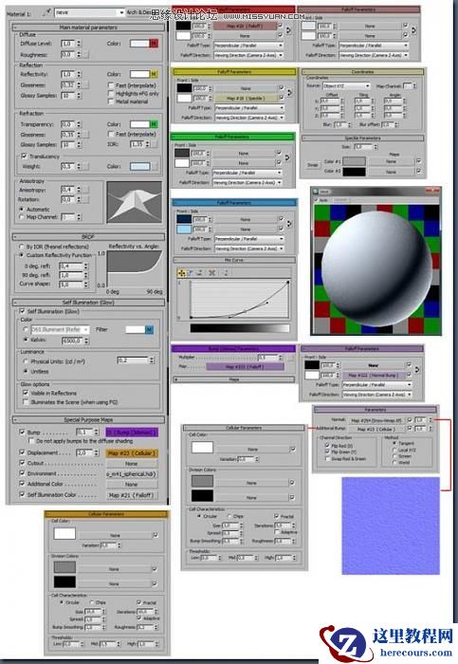Image resolution: width=458 pixels, height=664 pixels.
Task: Open the green M map button beside Refraction color
Action: click(x=154, y=124)
